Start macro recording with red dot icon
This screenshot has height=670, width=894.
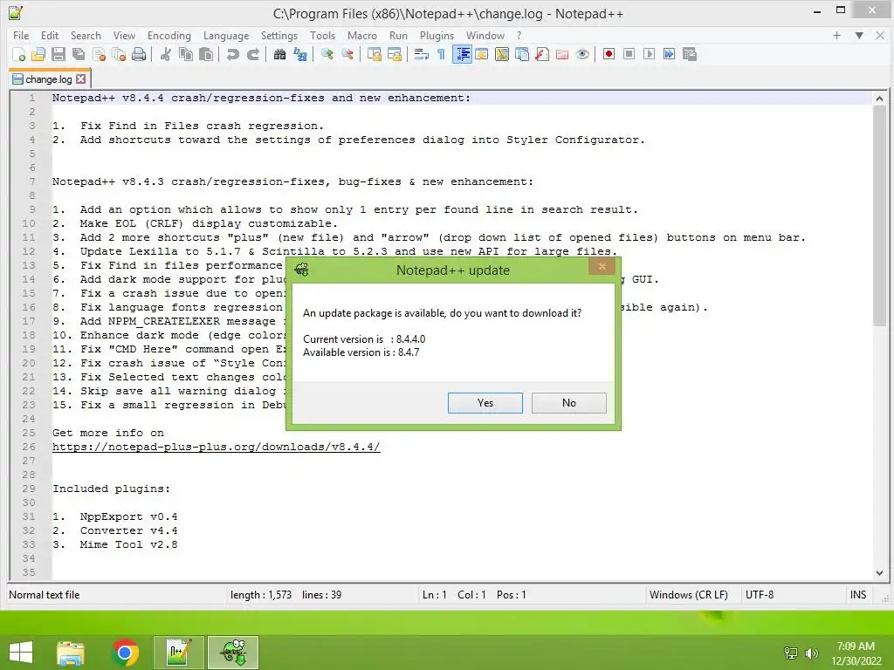pos(609,54)
